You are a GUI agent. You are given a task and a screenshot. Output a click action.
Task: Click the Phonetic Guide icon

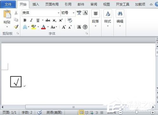pyautogui.click(x=79, y=13)
